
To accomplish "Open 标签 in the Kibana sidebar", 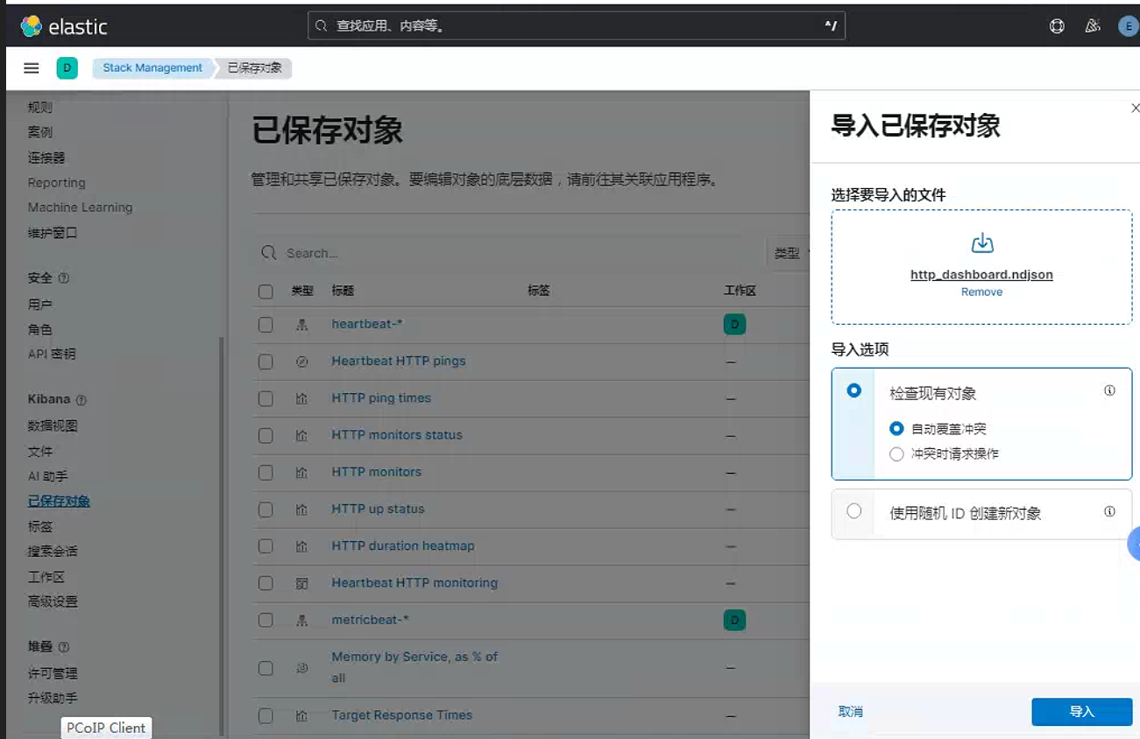I will pos(40,526).
